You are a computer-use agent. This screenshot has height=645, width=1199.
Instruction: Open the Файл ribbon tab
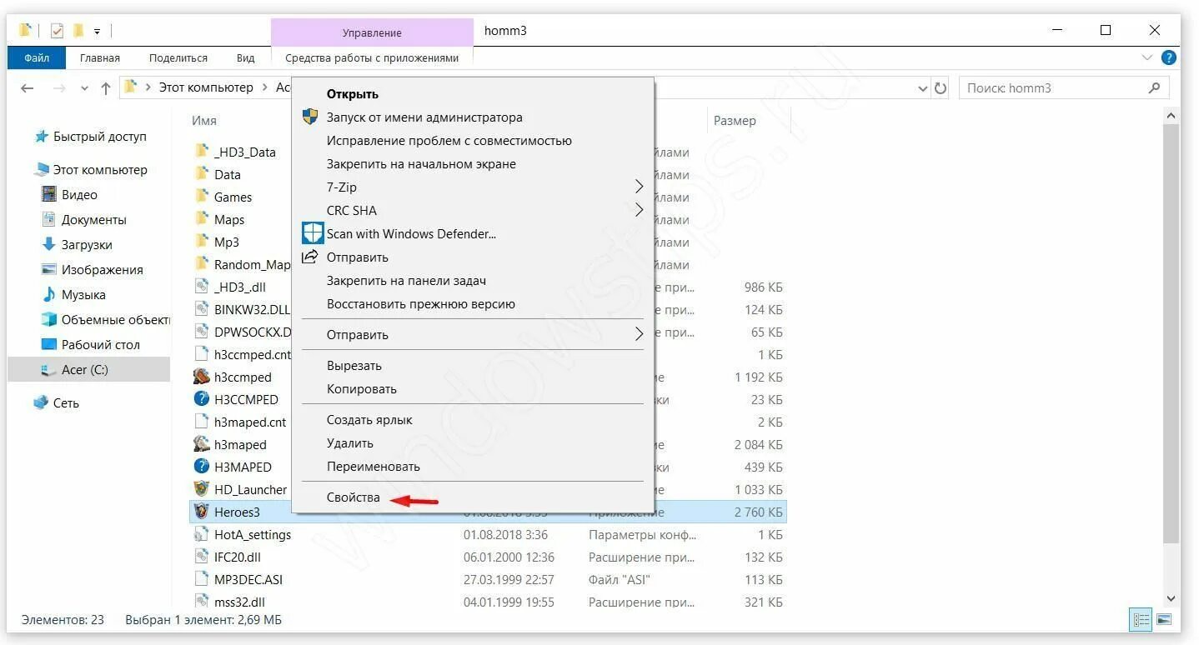[x=37, y=57]
